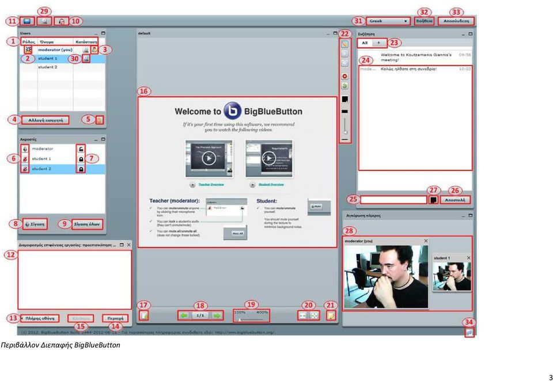Unmute student 2's microphone in listeners panel
The width and height of the screenshot is (553, 381).
click(25, 169)
